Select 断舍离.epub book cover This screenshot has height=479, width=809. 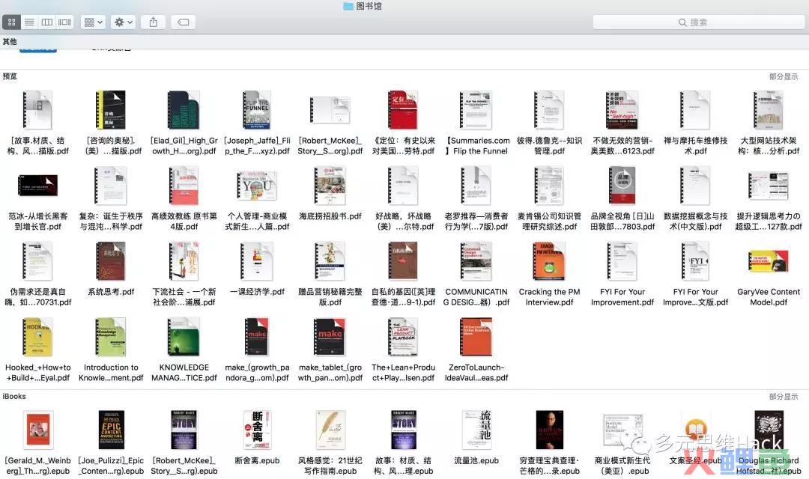pos(258,430)
